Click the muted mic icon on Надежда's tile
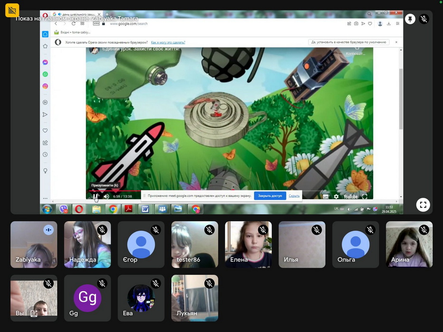Viewport: 443px width, 332px height. [x=102, y=230]
